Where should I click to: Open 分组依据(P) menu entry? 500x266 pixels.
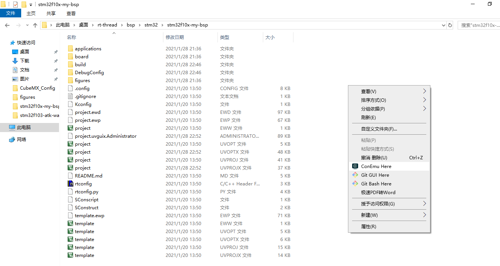point(389,109)
